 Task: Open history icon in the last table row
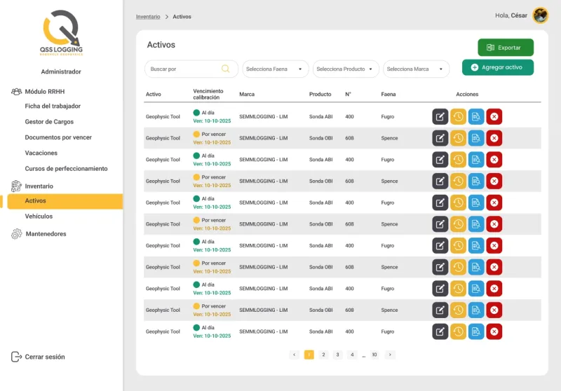(458, 331)
